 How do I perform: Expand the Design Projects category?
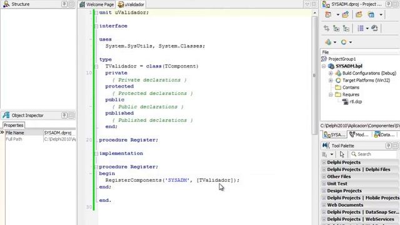324,191
